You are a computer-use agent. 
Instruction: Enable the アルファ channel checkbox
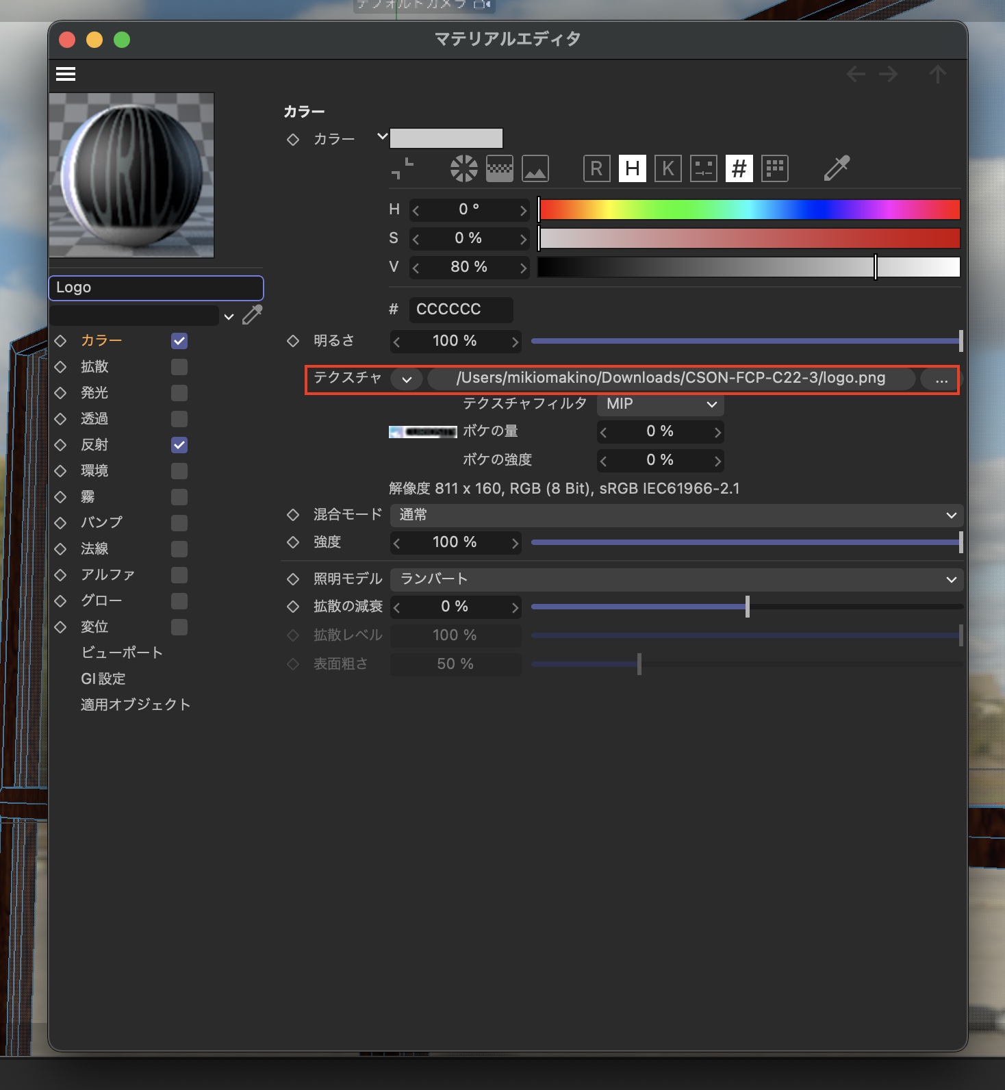[x=179, y=575]
